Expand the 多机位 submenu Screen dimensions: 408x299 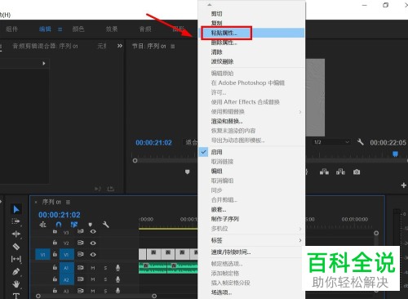point(300,229)
